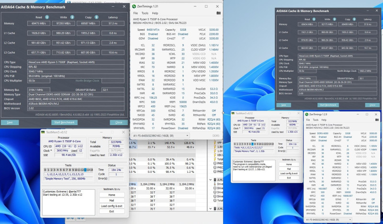
Task: Click Save in left AIDA64 window
Action: point(10,123)
